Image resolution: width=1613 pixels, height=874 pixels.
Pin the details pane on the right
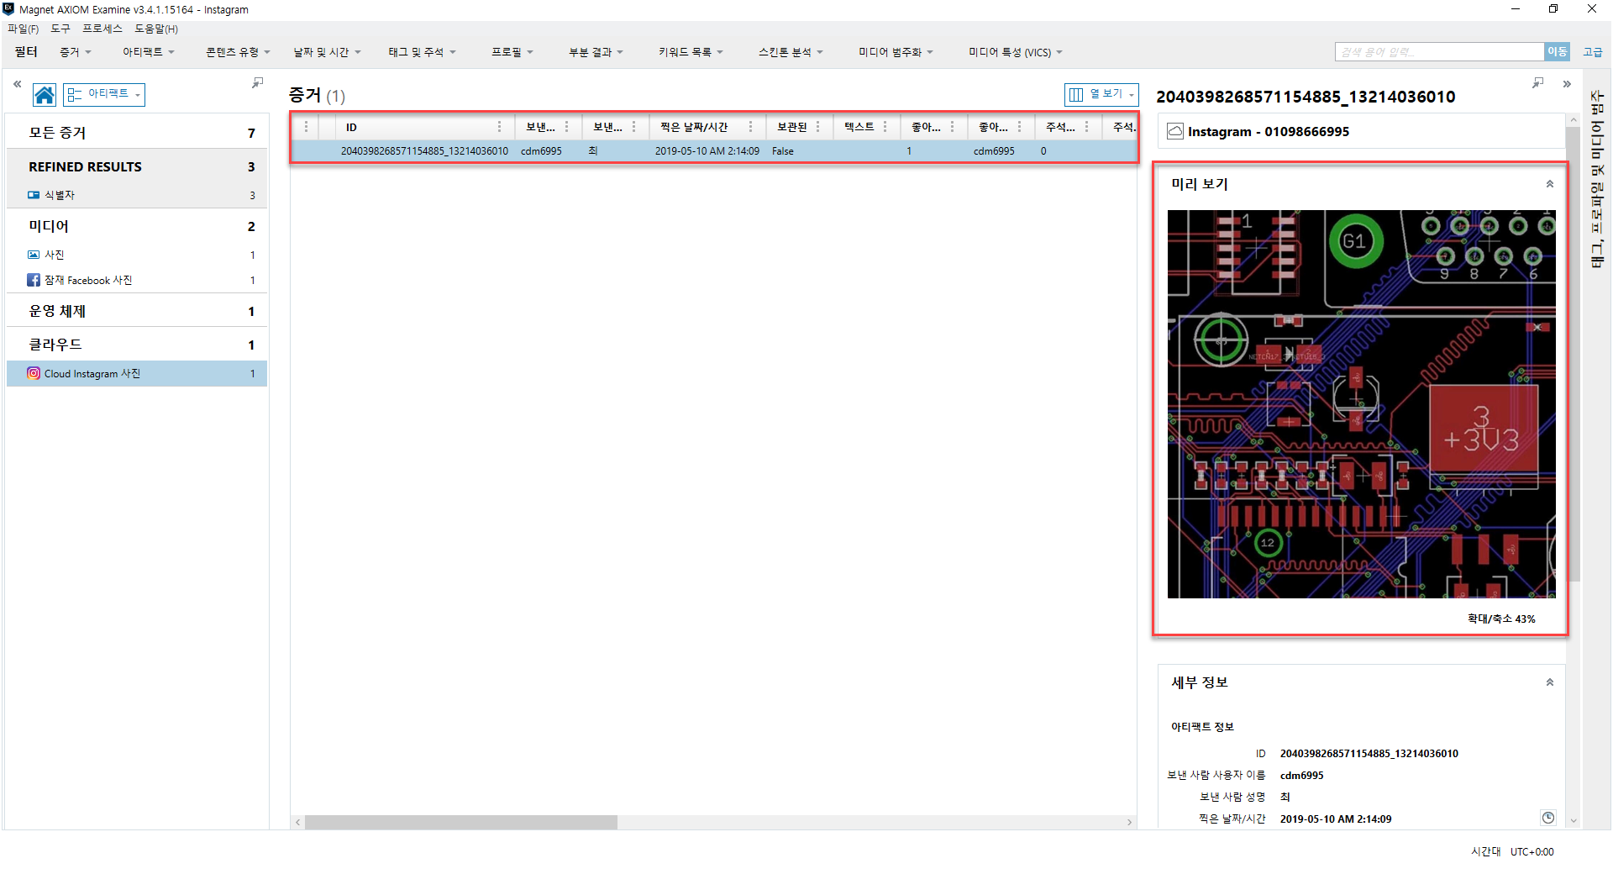pos(1538,83)
